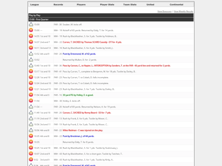Open the Records menu
This screenshot has width=222, height=166.
click(58, 5)
